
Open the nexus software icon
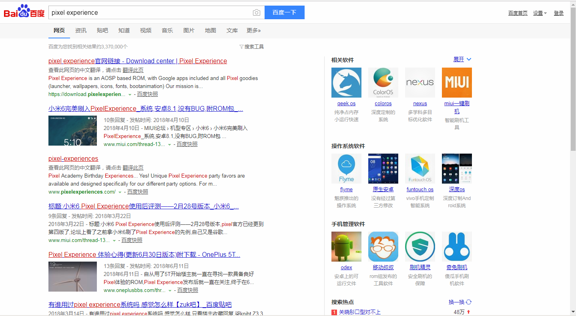tap(420, 82)
